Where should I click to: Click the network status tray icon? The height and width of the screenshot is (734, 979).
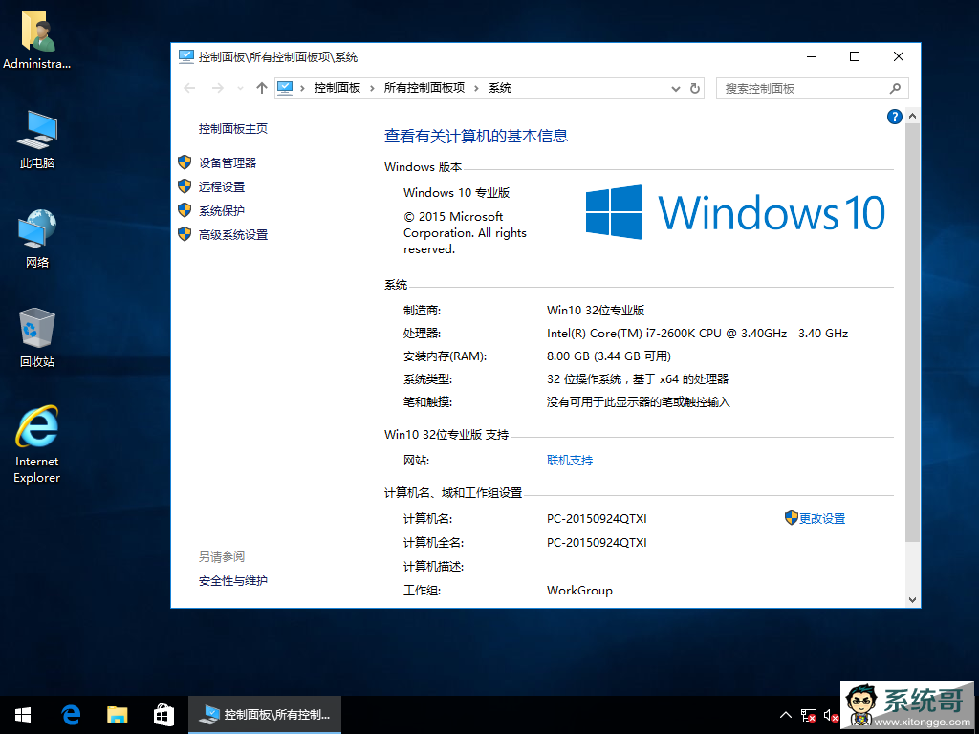[809, 715]
